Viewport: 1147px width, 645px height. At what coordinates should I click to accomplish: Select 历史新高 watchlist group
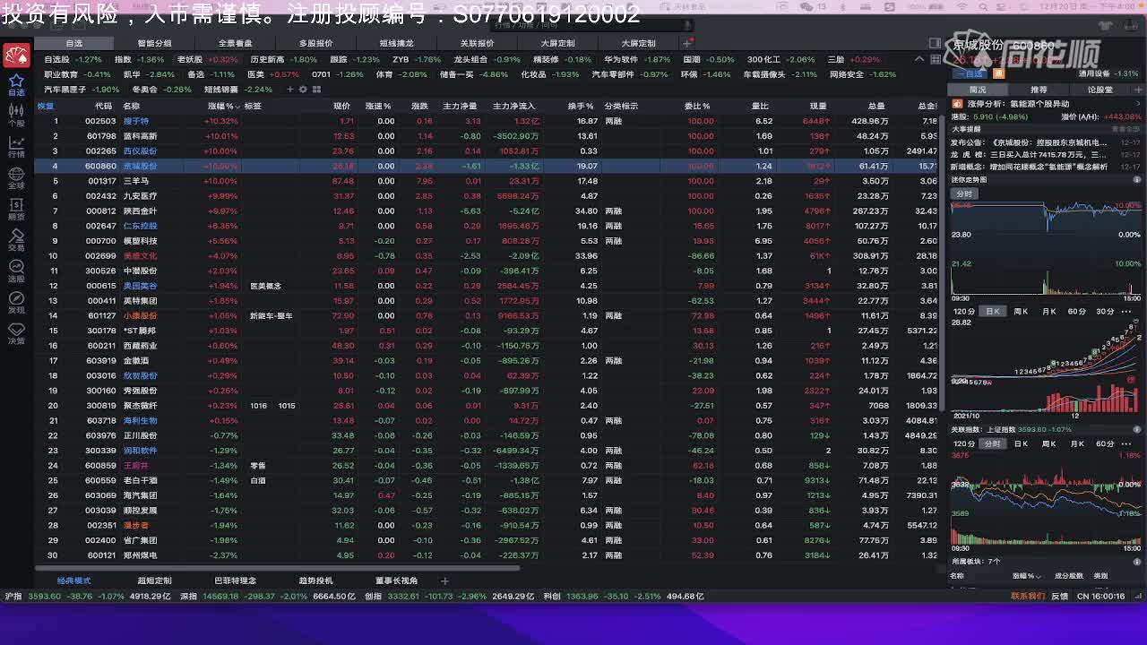[283, 60]
